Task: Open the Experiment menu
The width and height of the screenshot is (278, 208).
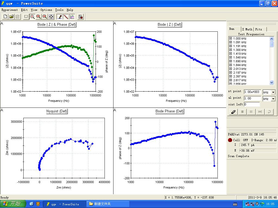Action: click(x=10, y=10)
